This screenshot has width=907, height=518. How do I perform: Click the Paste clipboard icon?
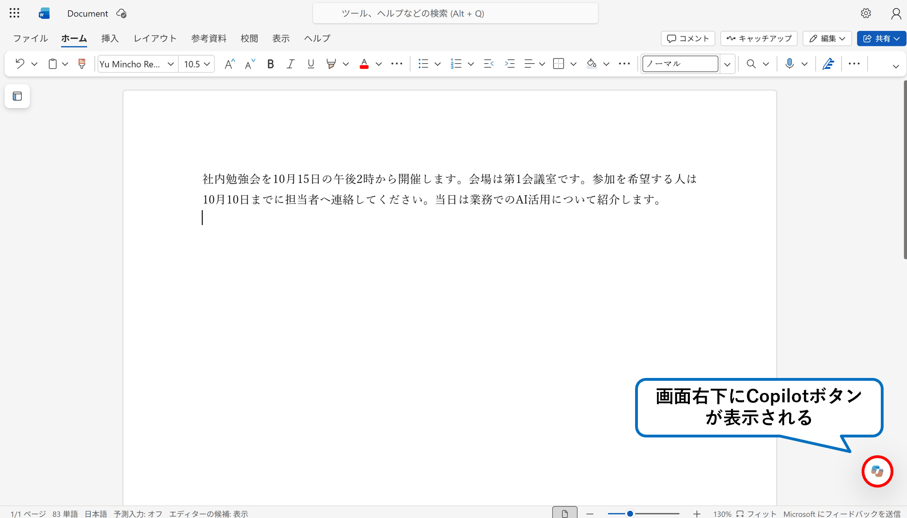(x=53, y=64)
